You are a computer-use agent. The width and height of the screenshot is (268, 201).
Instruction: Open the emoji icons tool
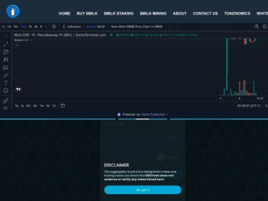pos(6,91)
